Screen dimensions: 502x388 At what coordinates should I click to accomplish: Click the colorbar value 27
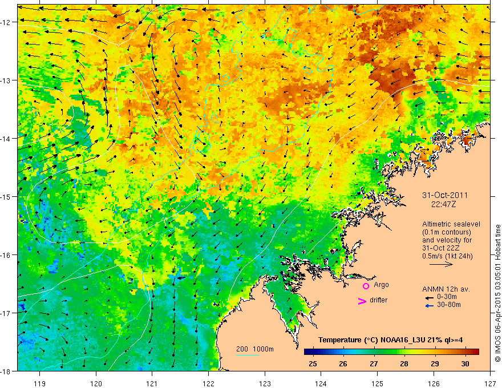click(374, 363)
